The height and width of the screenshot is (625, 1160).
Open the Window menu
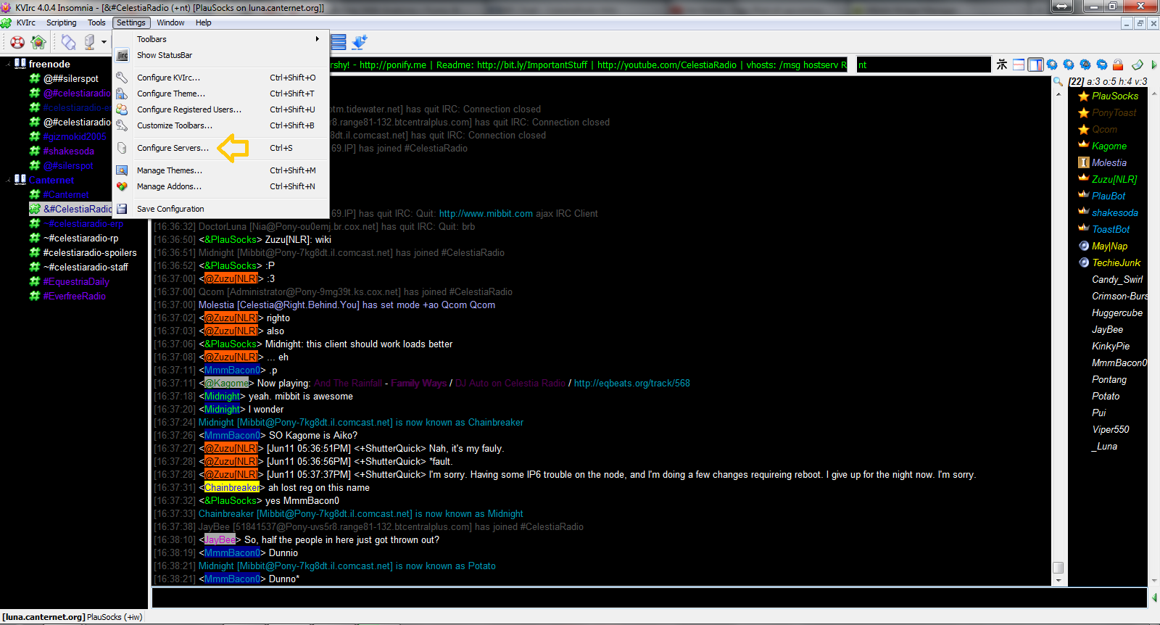[170, 22]
